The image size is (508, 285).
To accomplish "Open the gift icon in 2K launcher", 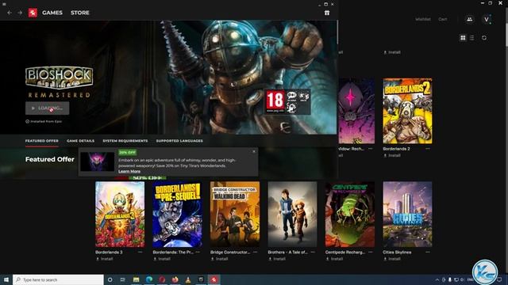I will pos(327,13).
